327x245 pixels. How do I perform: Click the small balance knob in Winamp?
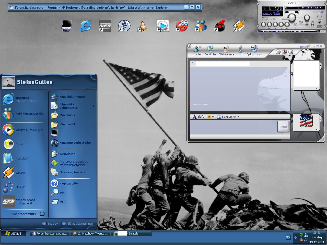pyautogui.click(x=307, y=18)
